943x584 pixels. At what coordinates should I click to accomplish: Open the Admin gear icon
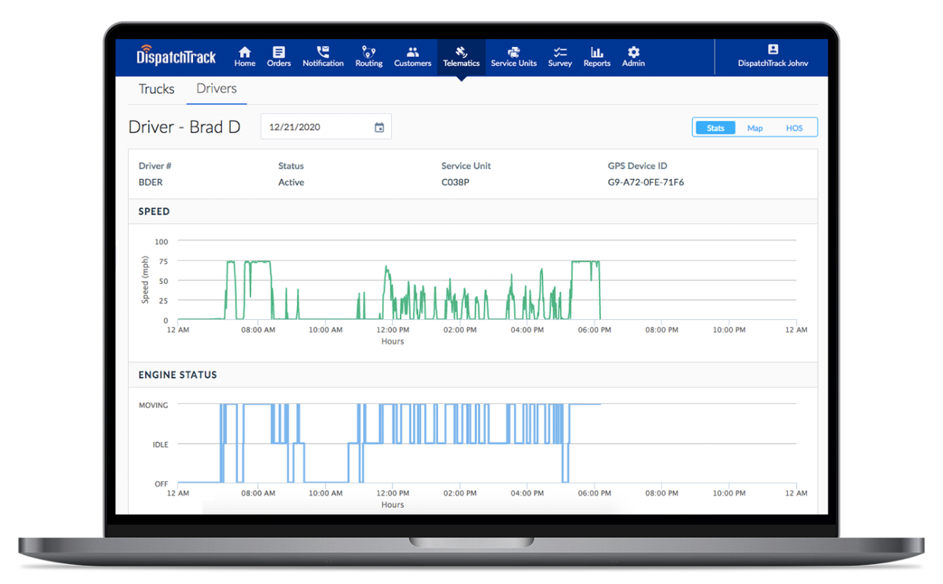[x=633, y=52]
